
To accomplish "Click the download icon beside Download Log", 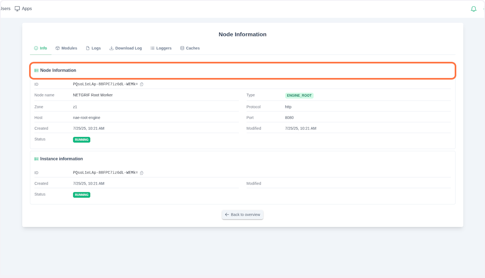I will (x=111, y=48).
